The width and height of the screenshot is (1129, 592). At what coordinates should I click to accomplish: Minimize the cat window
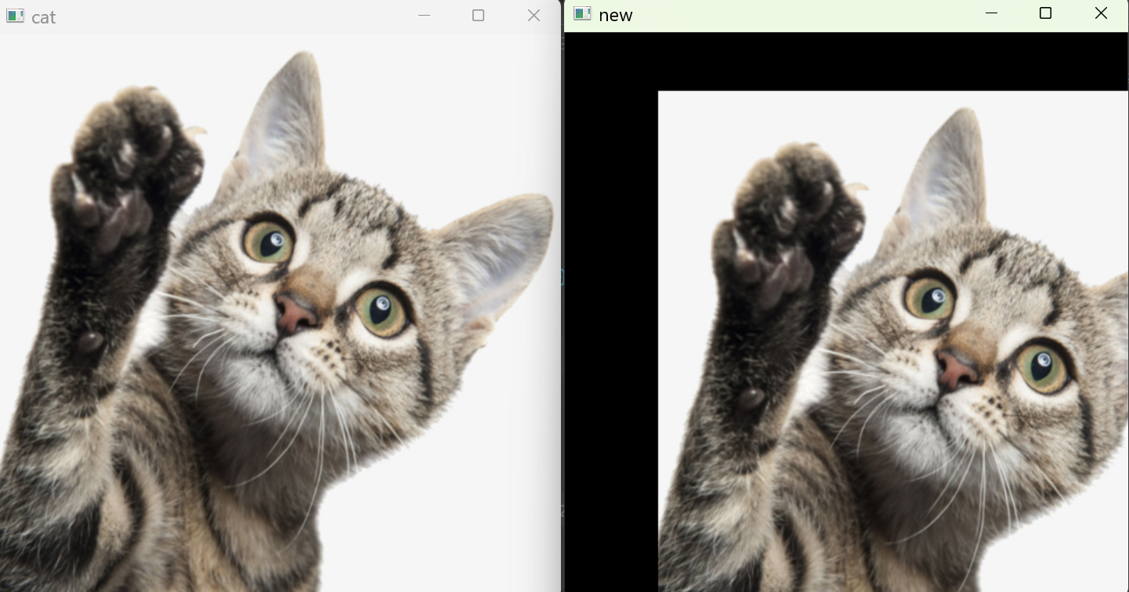[424, 16]
